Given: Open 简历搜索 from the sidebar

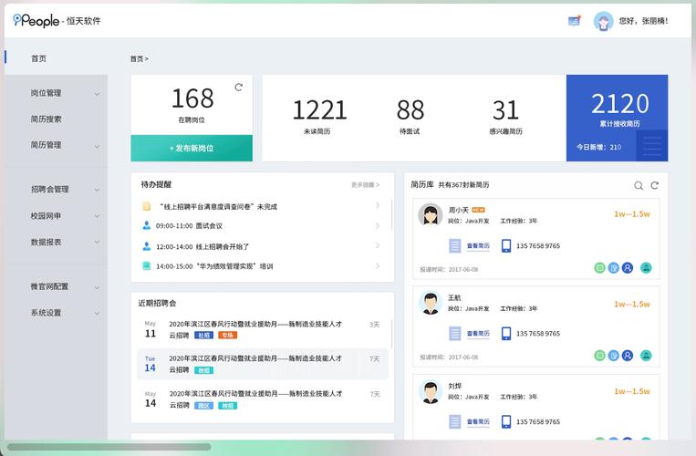Looking at the screenshot, I should (46, 119).
